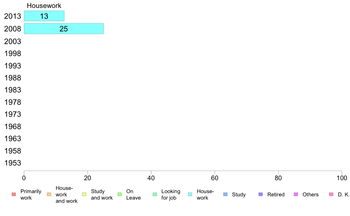Click the 100 tick label on axis
This screenshot has width=350, height=216.
coord(342,178)
